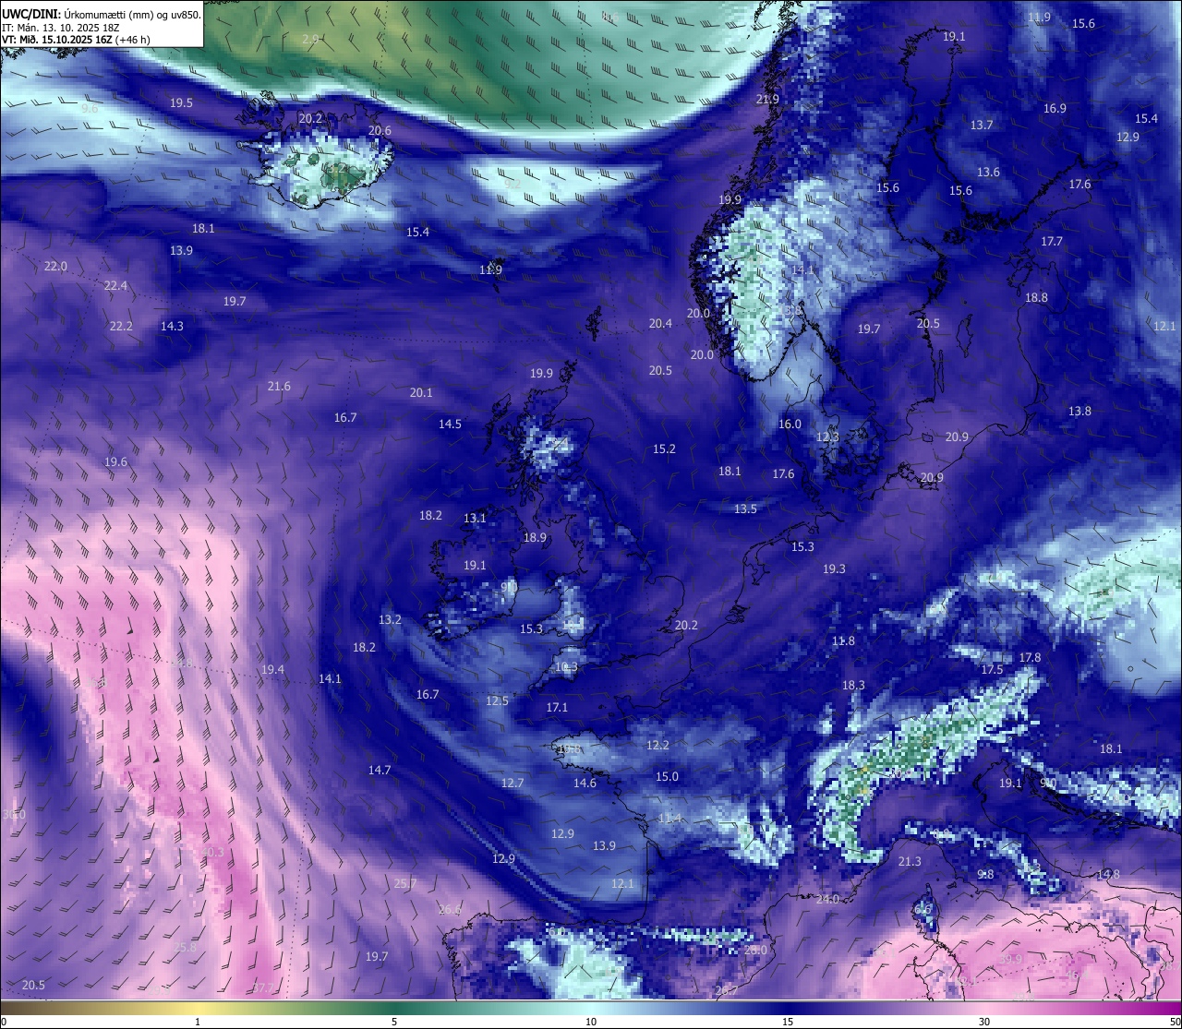Screen dimensions: 1182x1029
Task: Click the 'VT: Mið. 15.10.2025 16Z (+46 h)' line
Action: 76,40
